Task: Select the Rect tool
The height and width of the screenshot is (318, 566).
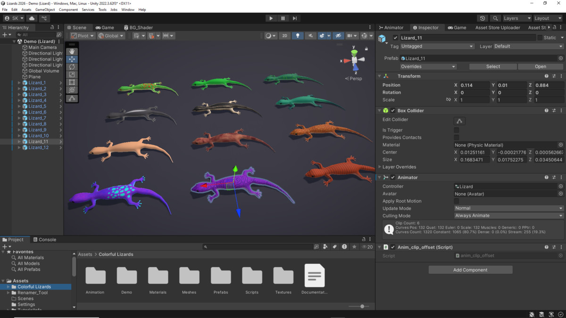Action: [x=72, y=82]
